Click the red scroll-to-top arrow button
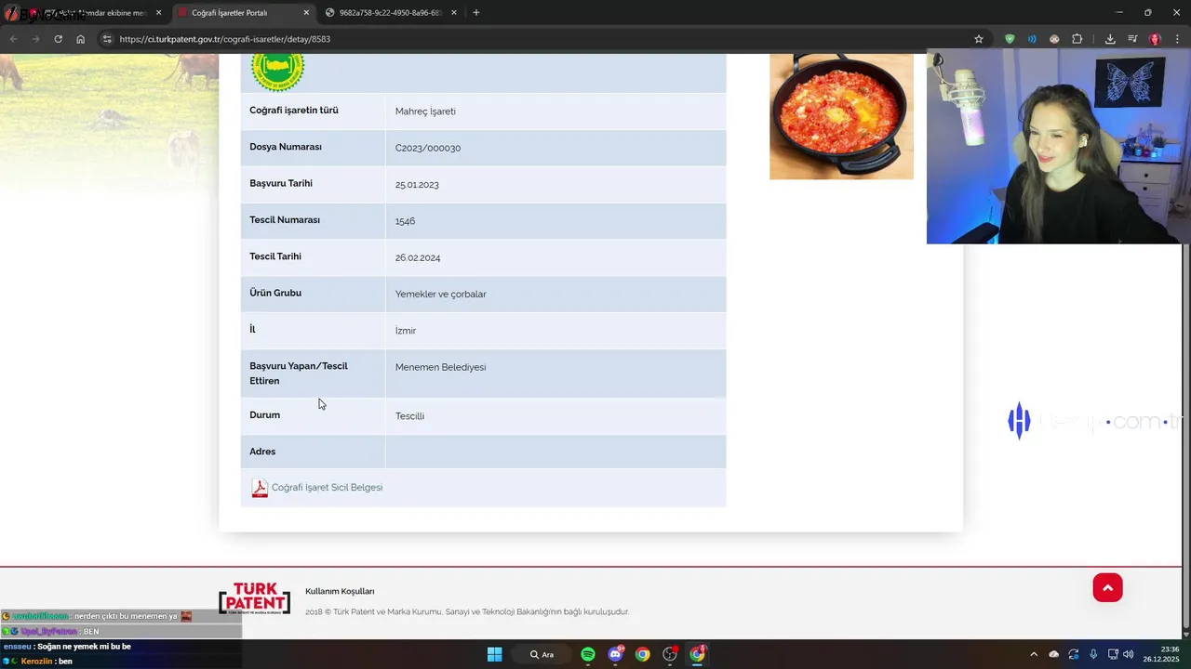 tap(1107, 587)
